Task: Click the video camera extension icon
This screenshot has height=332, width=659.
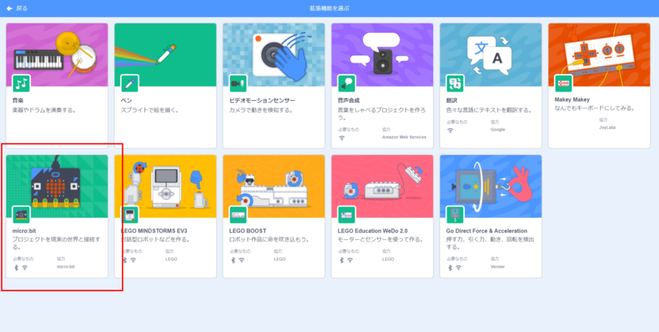Action: (x=238, y=83)
